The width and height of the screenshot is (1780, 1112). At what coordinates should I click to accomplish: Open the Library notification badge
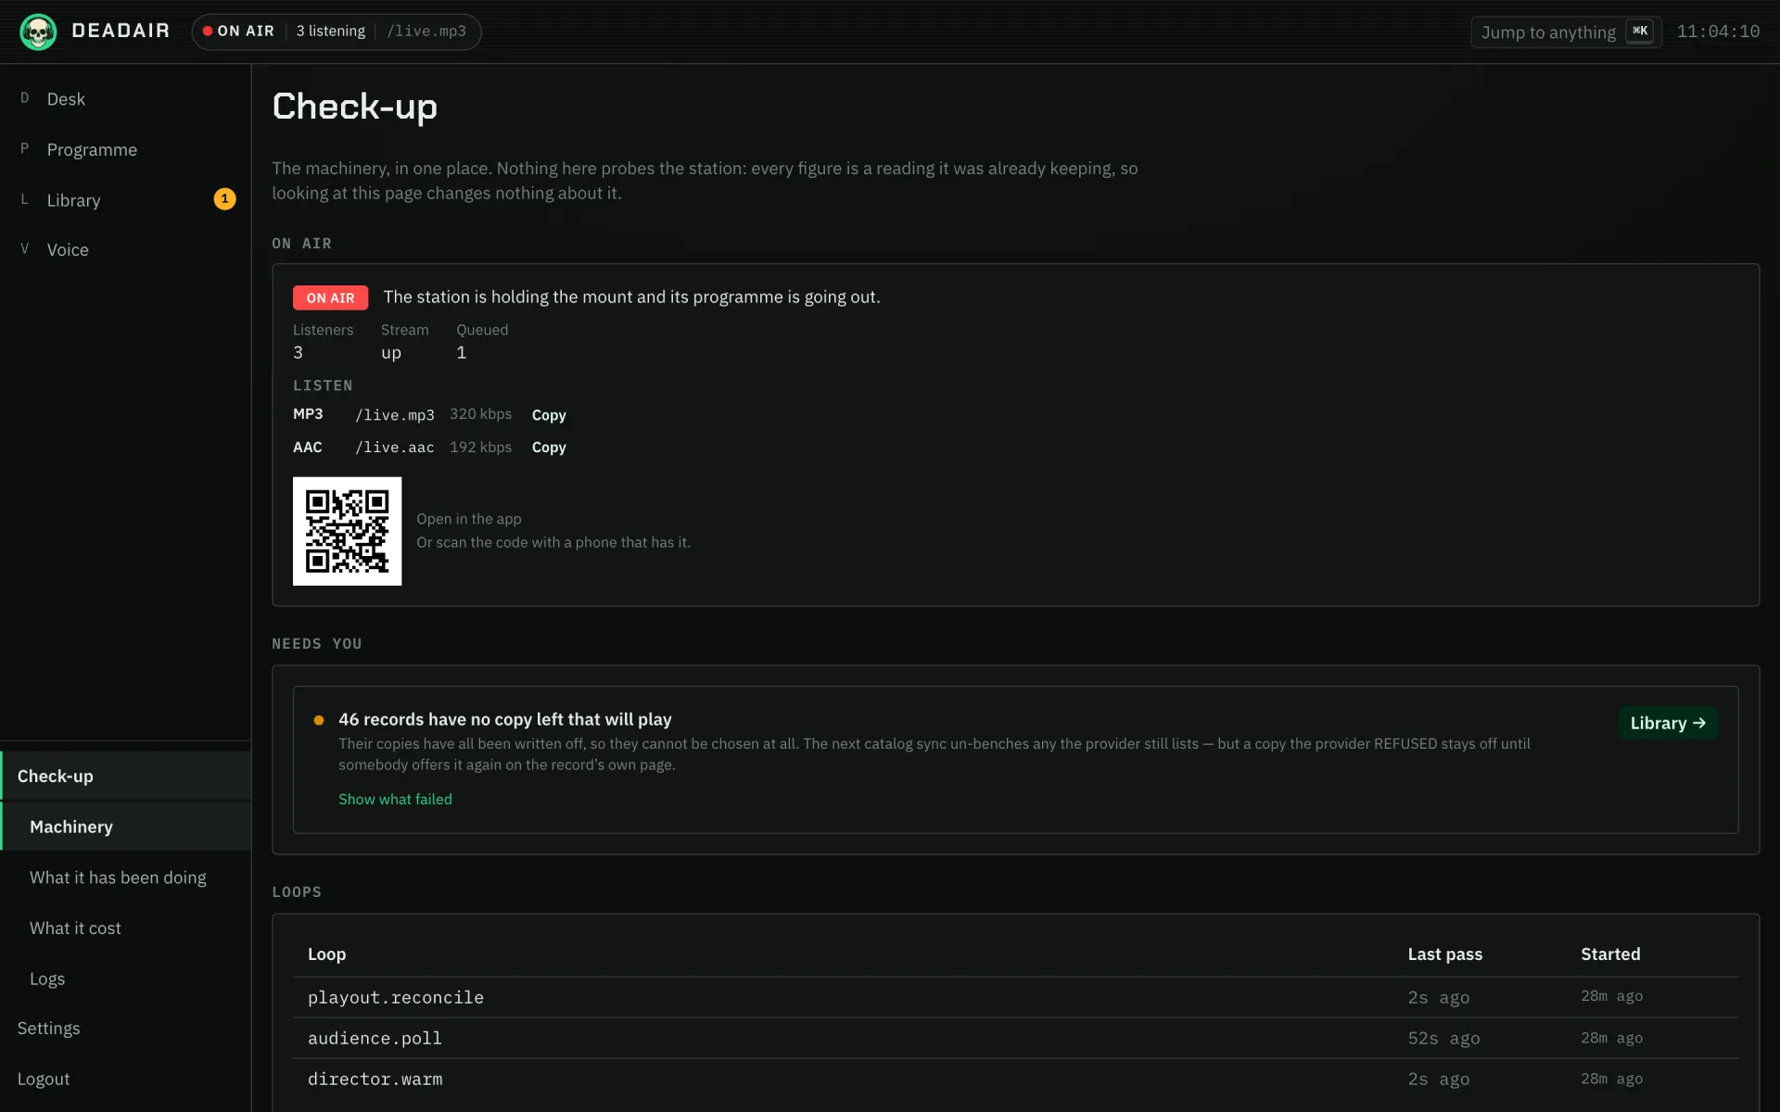[224, 199]
